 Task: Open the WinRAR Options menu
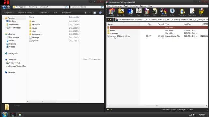tap(143, 6)
